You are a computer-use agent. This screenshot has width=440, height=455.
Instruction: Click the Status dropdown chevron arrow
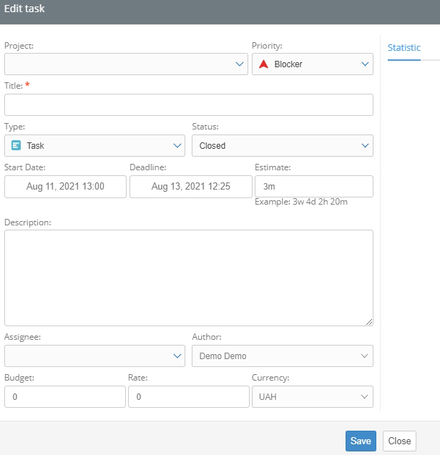[x=365, y=145]
